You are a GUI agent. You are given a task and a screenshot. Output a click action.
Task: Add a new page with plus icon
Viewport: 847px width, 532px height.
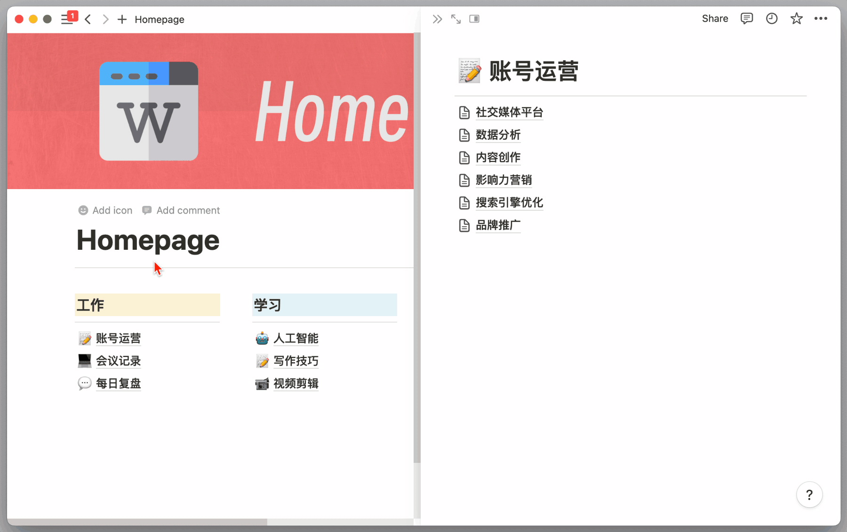(122, 19)
